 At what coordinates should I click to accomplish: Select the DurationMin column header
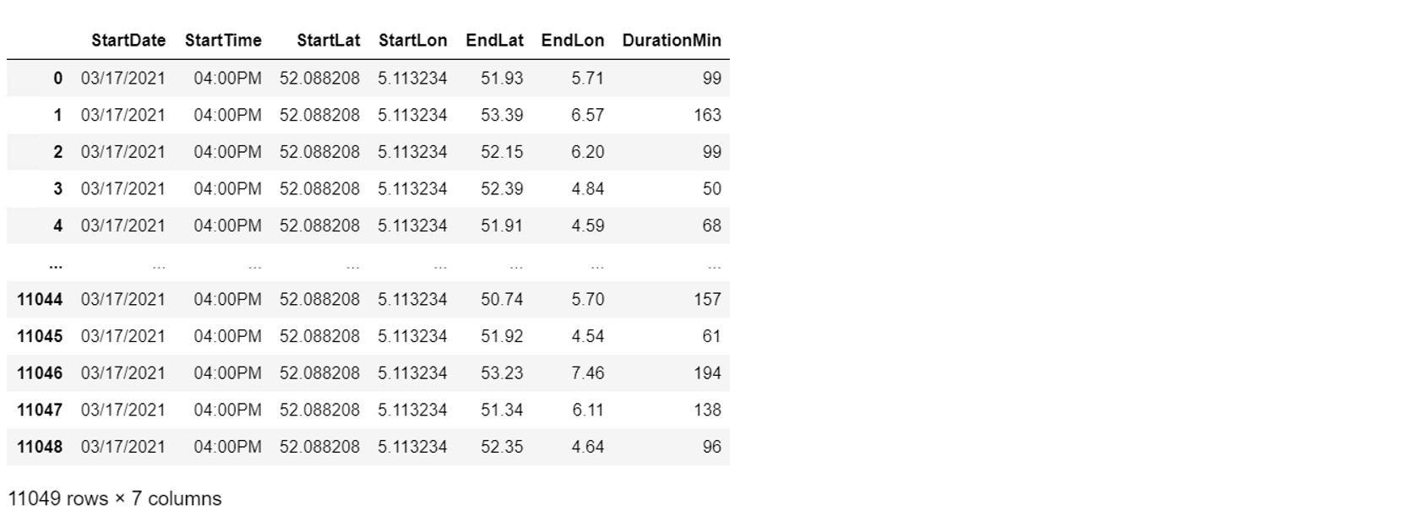point(671,41)
